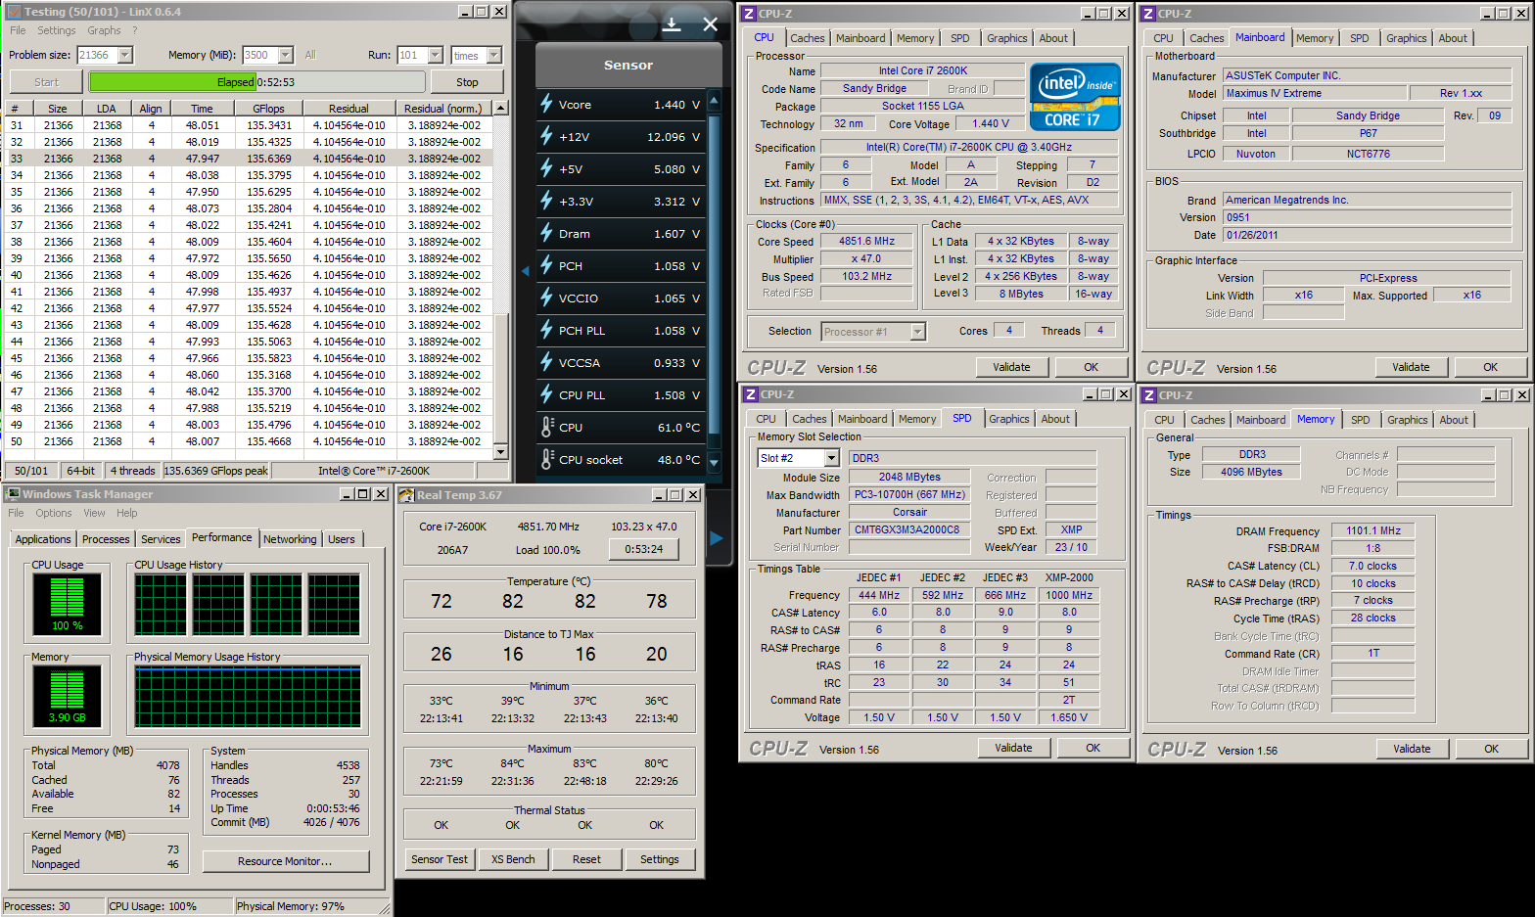The image size is (1535, 917).
Task: Open the Graphics tab in CPU-Z Mainboard window
Action: (1406, 38)
